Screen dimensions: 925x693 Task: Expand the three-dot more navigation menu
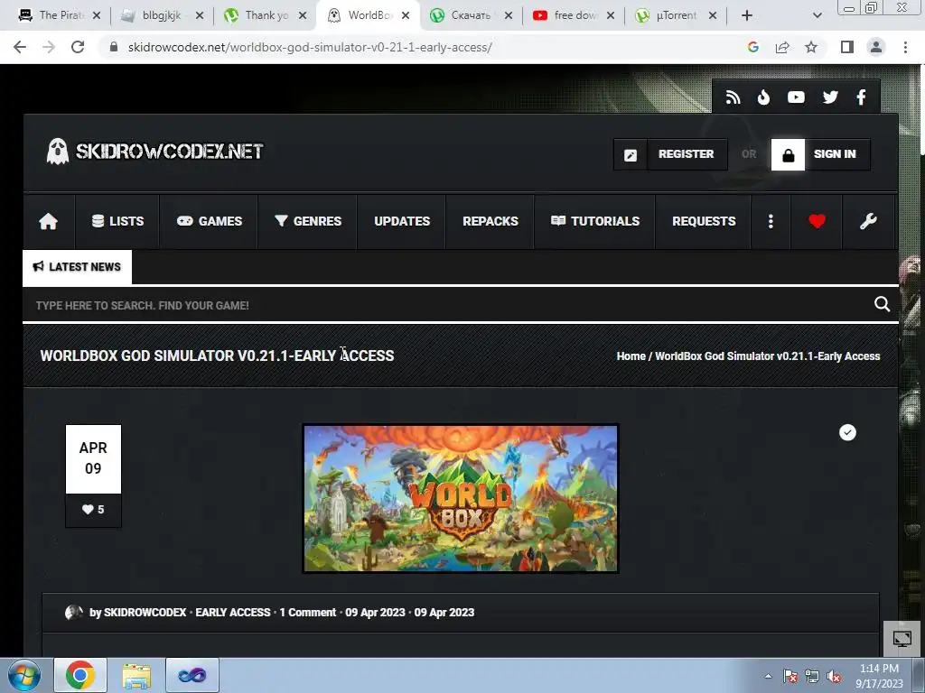pos(771,222)
